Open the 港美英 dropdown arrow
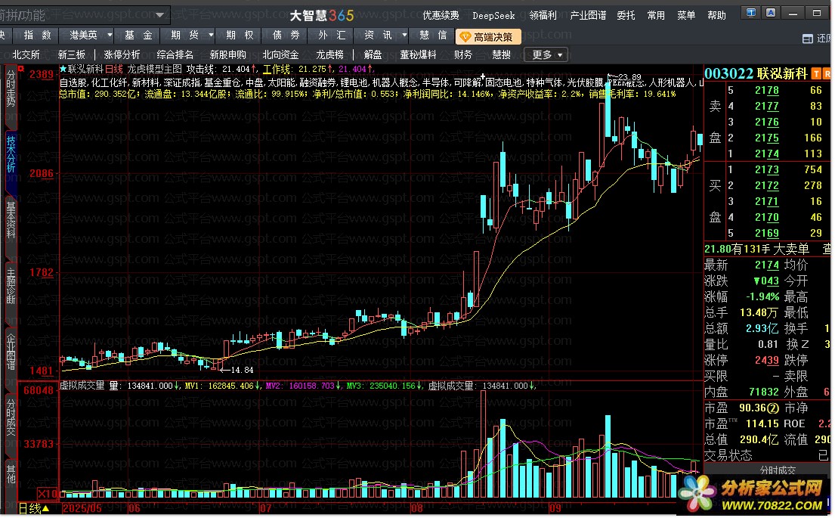835x518 pixels. (x=110, y=36)
